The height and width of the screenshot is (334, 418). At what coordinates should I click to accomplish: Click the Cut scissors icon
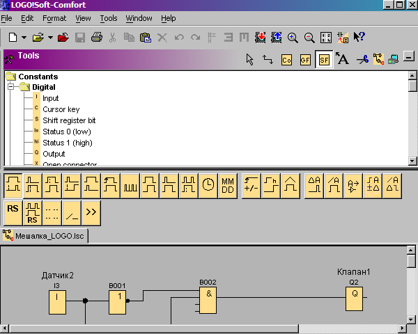112,38
